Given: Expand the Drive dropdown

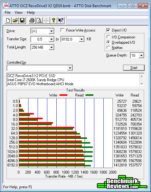Looking at the screenshot, I should click(x=51, y=31).
